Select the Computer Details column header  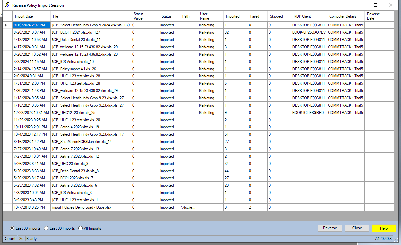343,16
